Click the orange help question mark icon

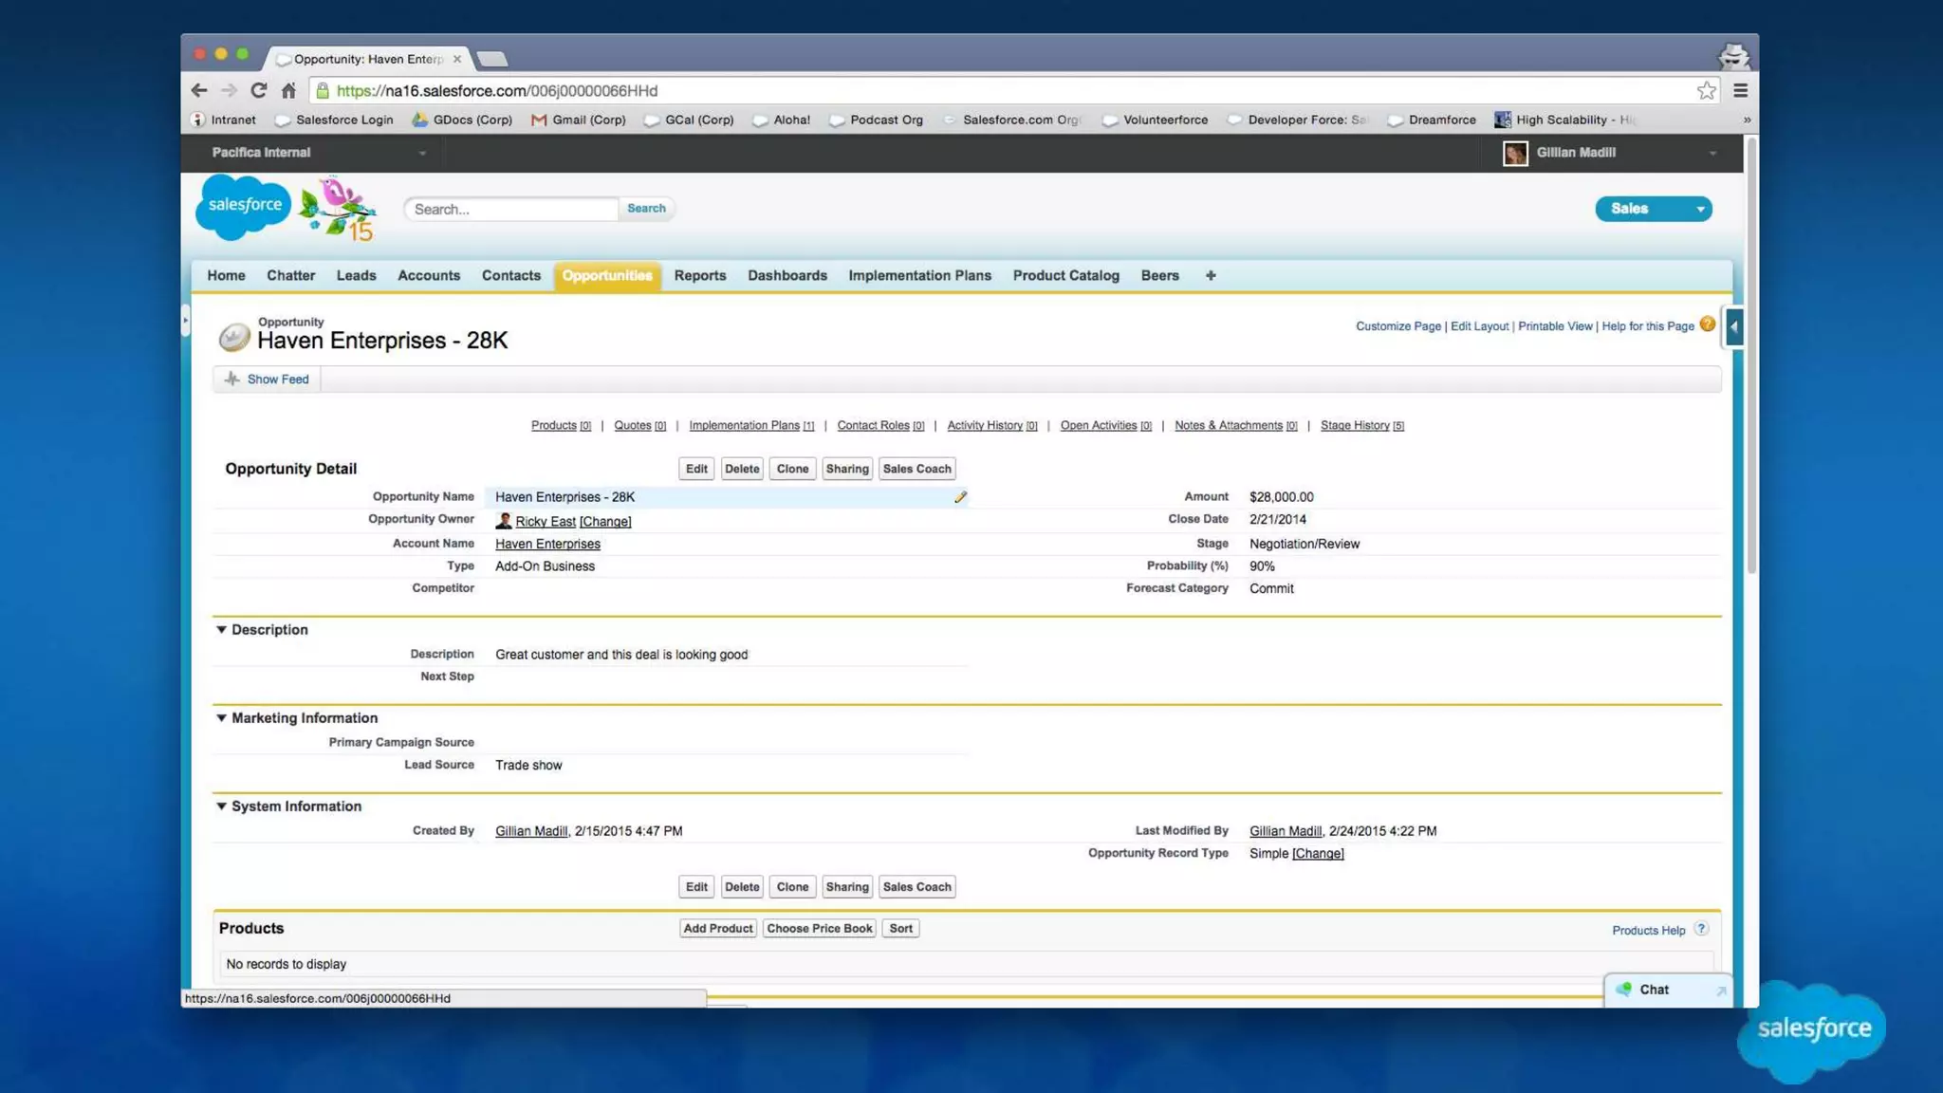pyautogui.click(x=1708, y=324)
